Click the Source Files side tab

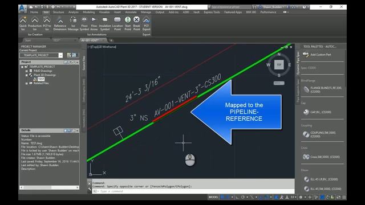84,63
